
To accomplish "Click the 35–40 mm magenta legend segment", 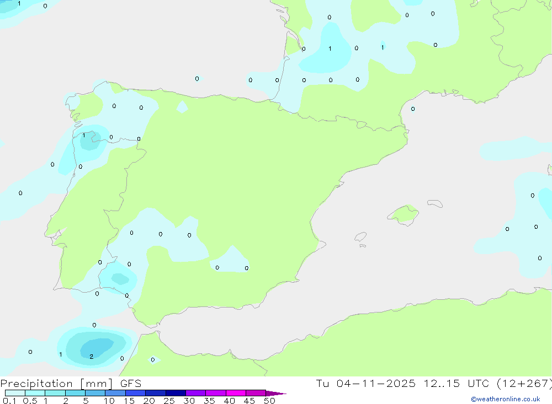I will click(216, 393).
